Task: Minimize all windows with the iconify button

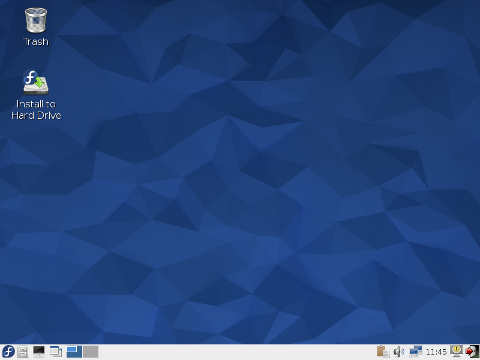Action: tap(56, 352)
